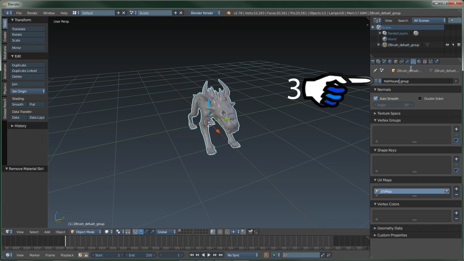The image size is (464, 261).
Task: Open the Render menu
Action: (x=32, y=13)
